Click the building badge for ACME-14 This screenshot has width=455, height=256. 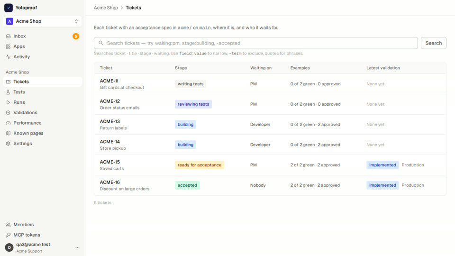click(185, 145)
